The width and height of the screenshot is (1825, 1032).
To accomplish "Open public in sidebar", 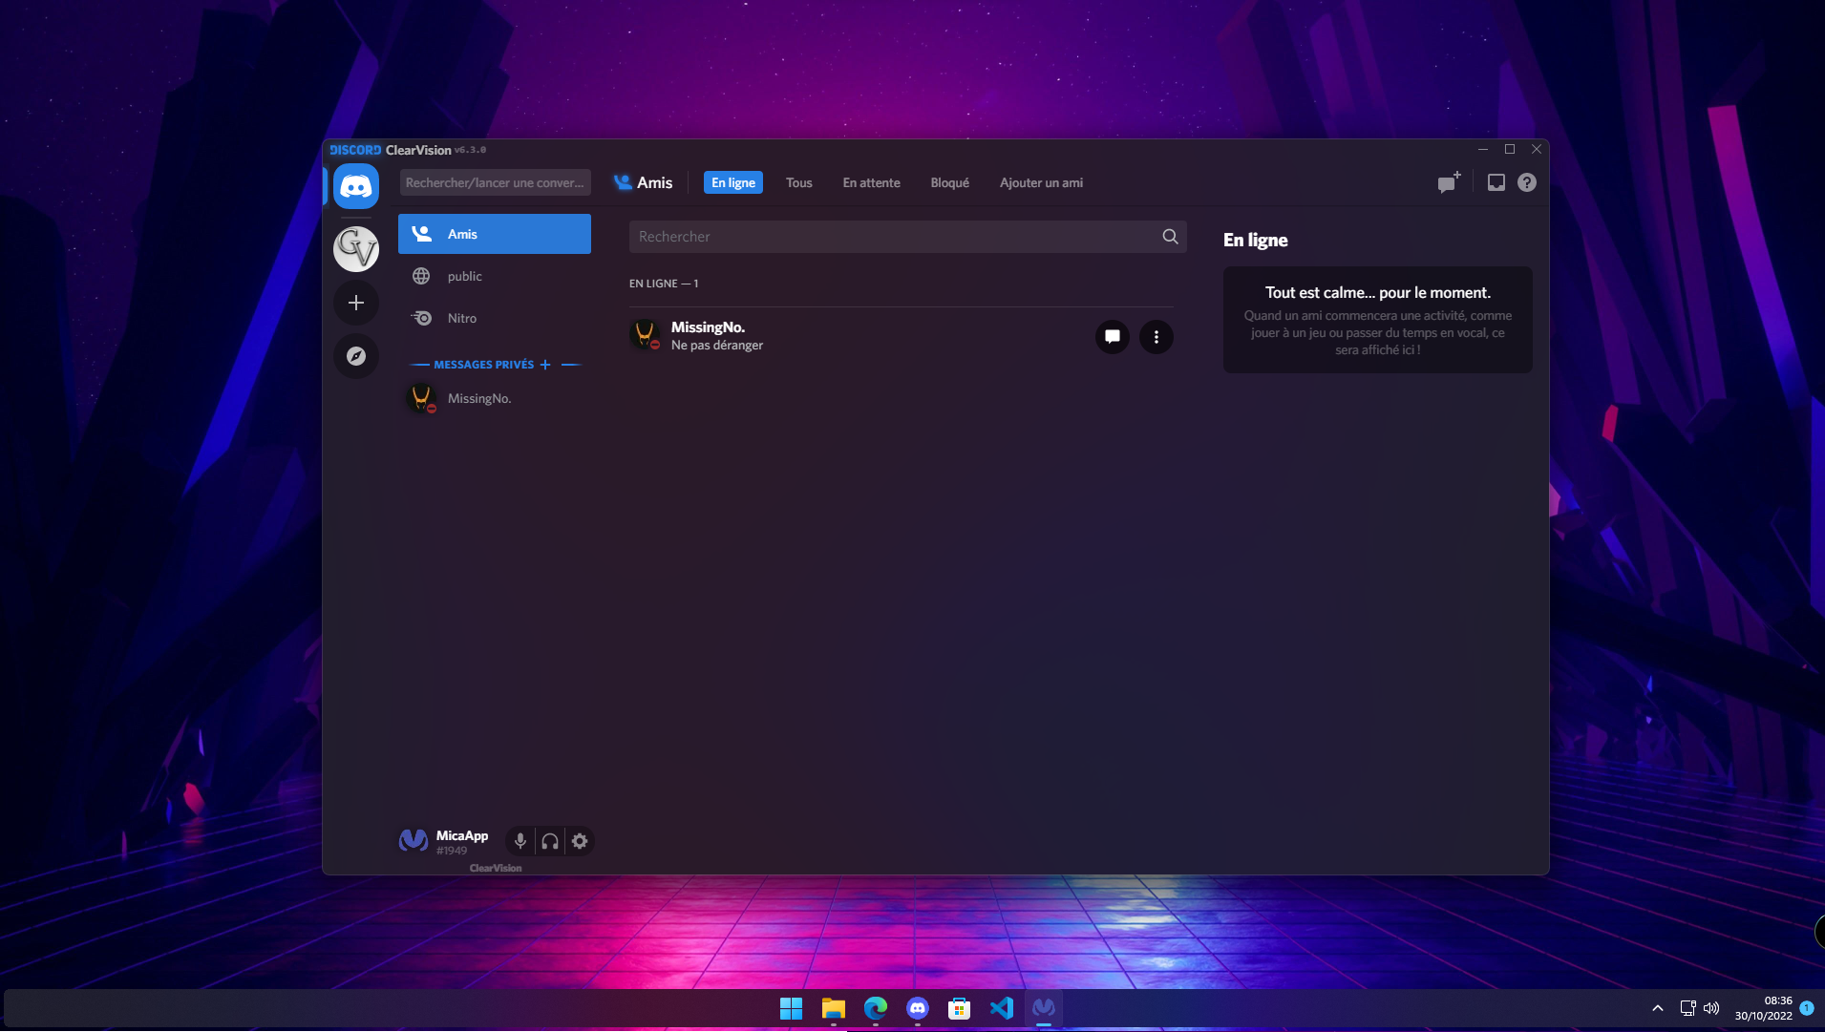I will point(495,276).
